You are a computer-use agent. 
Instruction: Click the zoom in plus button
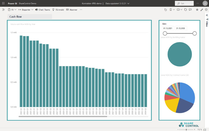tap(194, 129)
